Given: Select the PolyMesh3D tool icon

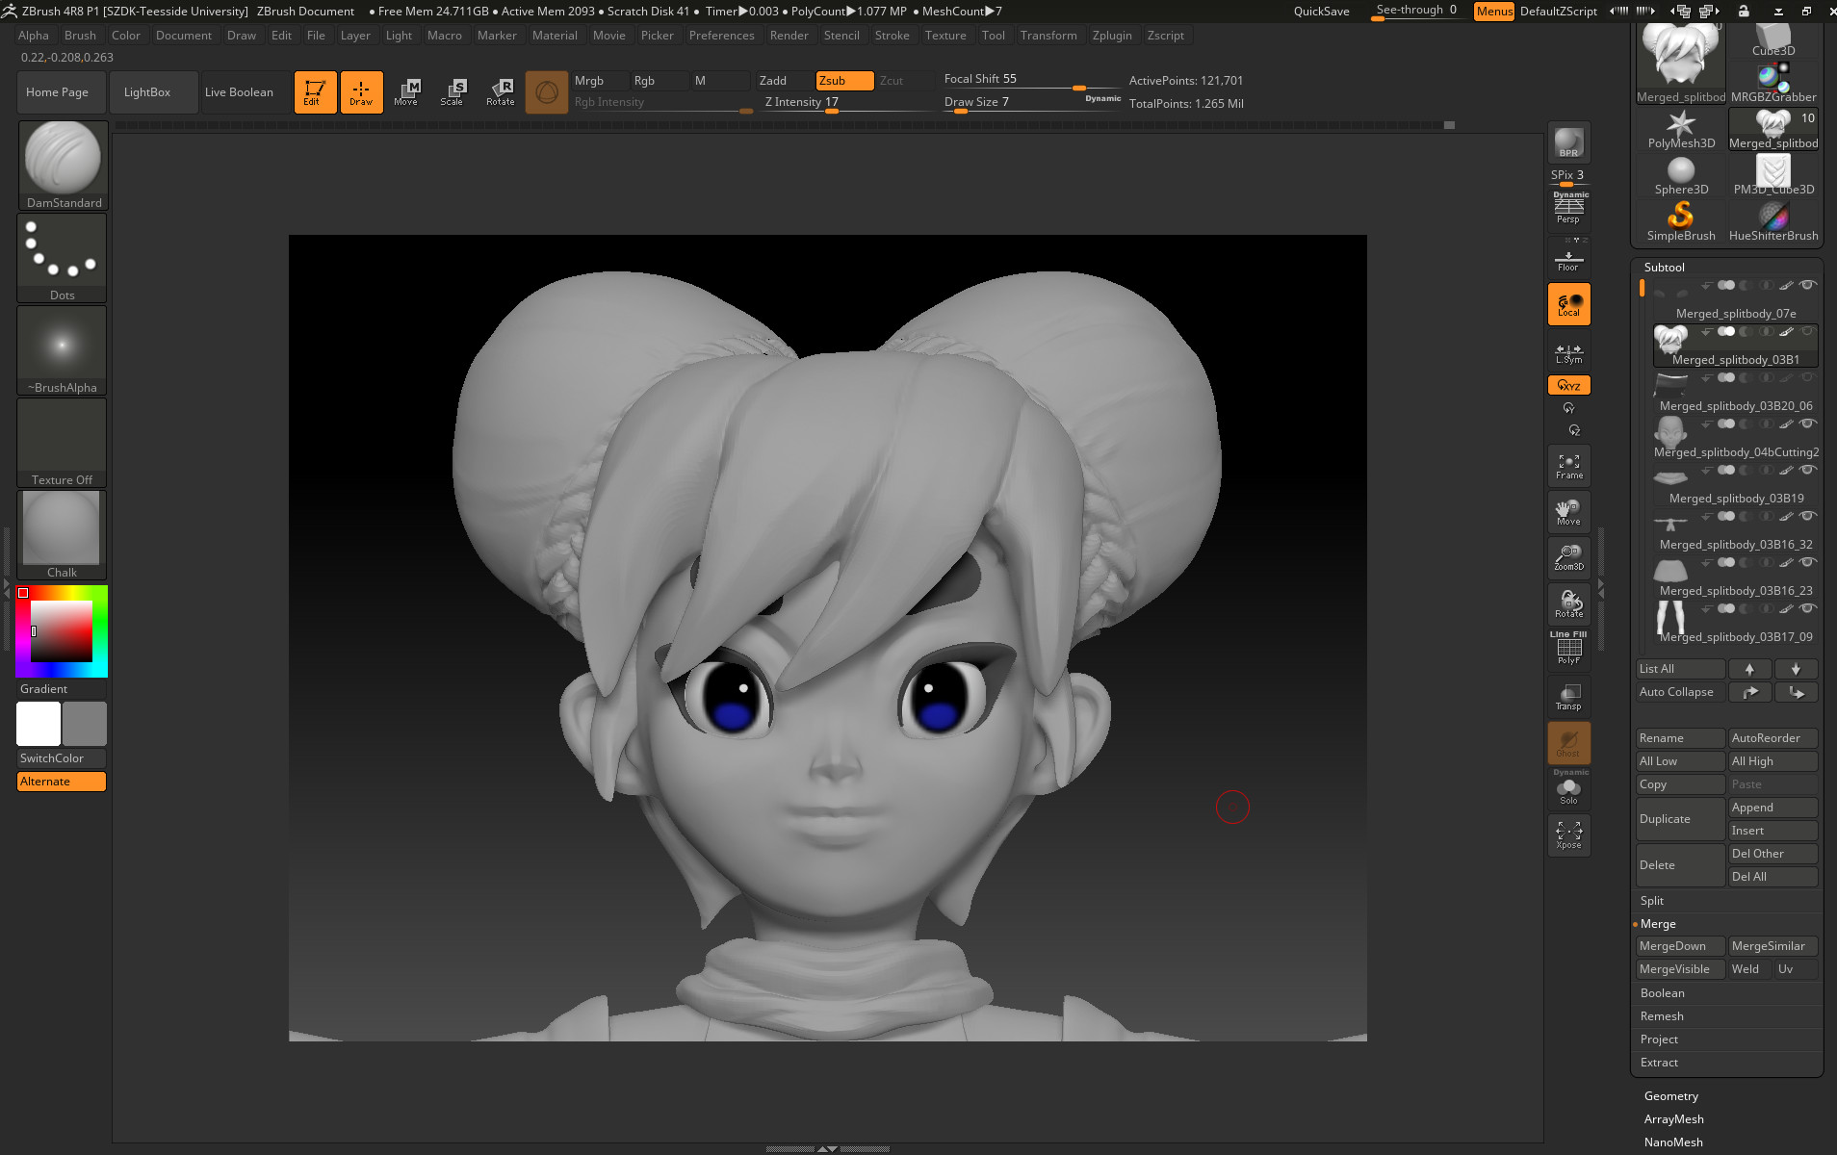Looking at the screenshot, I should click(x=1680, y=123).
